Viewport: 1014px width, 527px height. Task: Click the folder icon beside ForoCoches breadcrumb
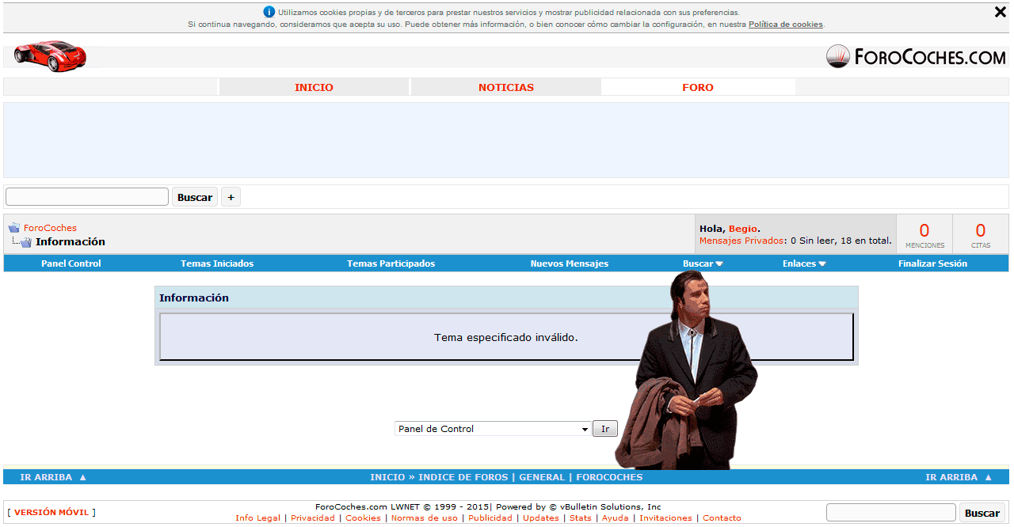(14, 228)
